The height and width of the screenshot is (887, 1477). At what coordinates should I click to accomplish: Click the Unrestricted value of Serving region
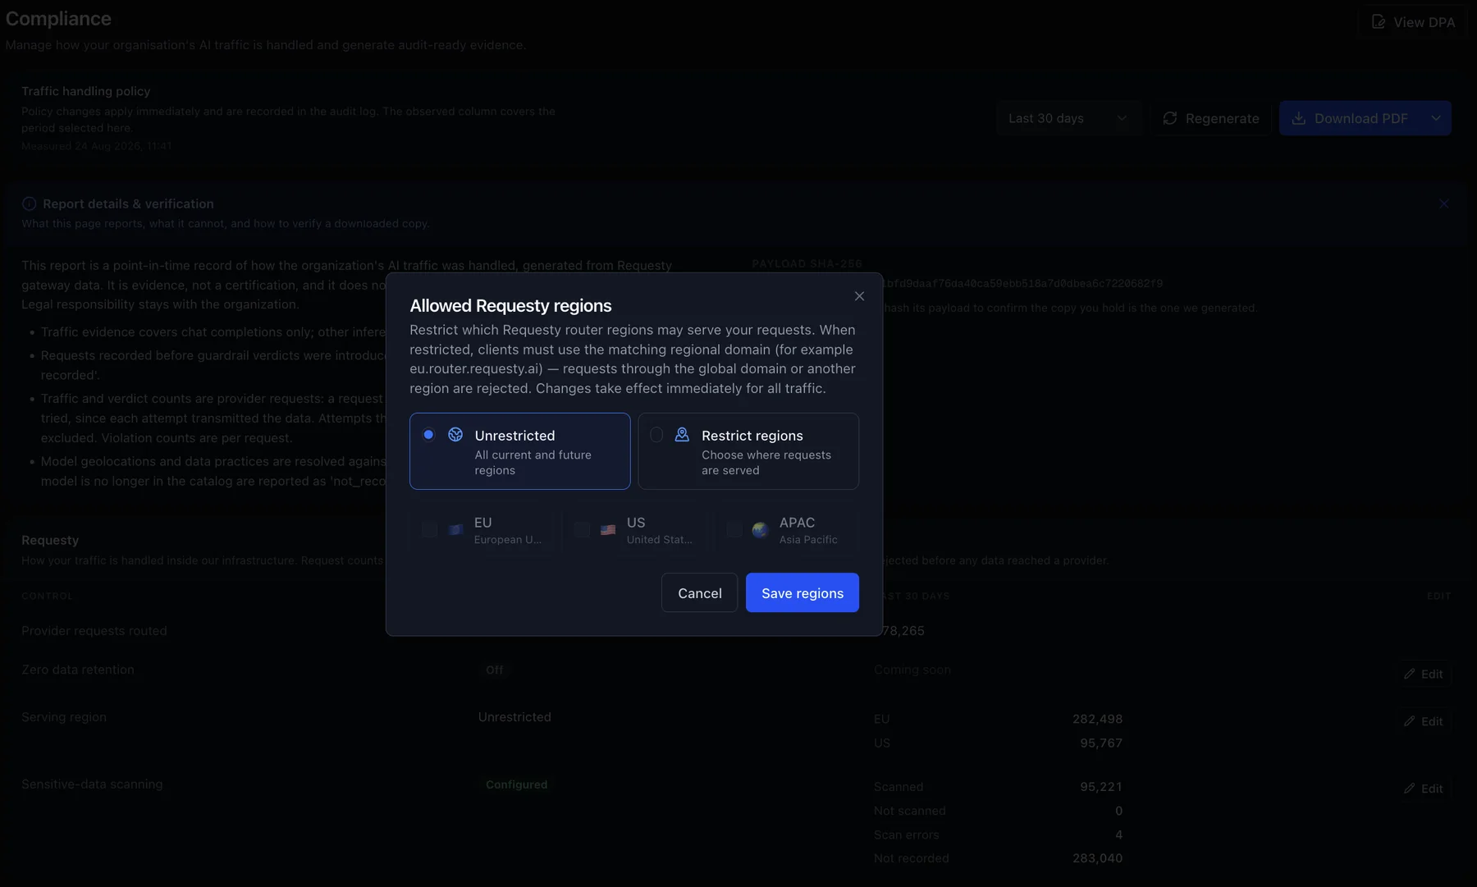pyautogui.click(x=514, y=717)
